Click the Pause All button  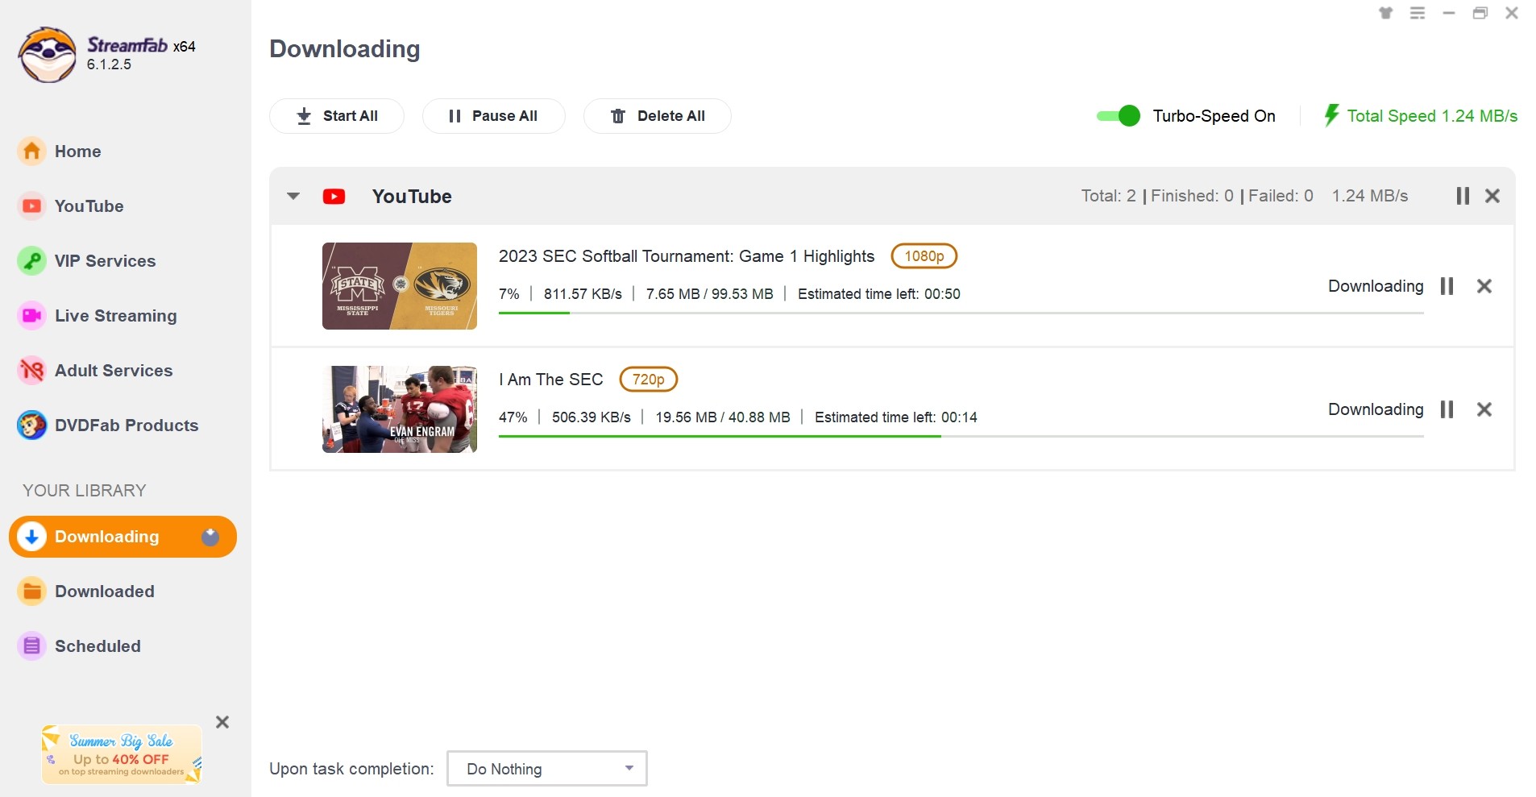(493, 116)
